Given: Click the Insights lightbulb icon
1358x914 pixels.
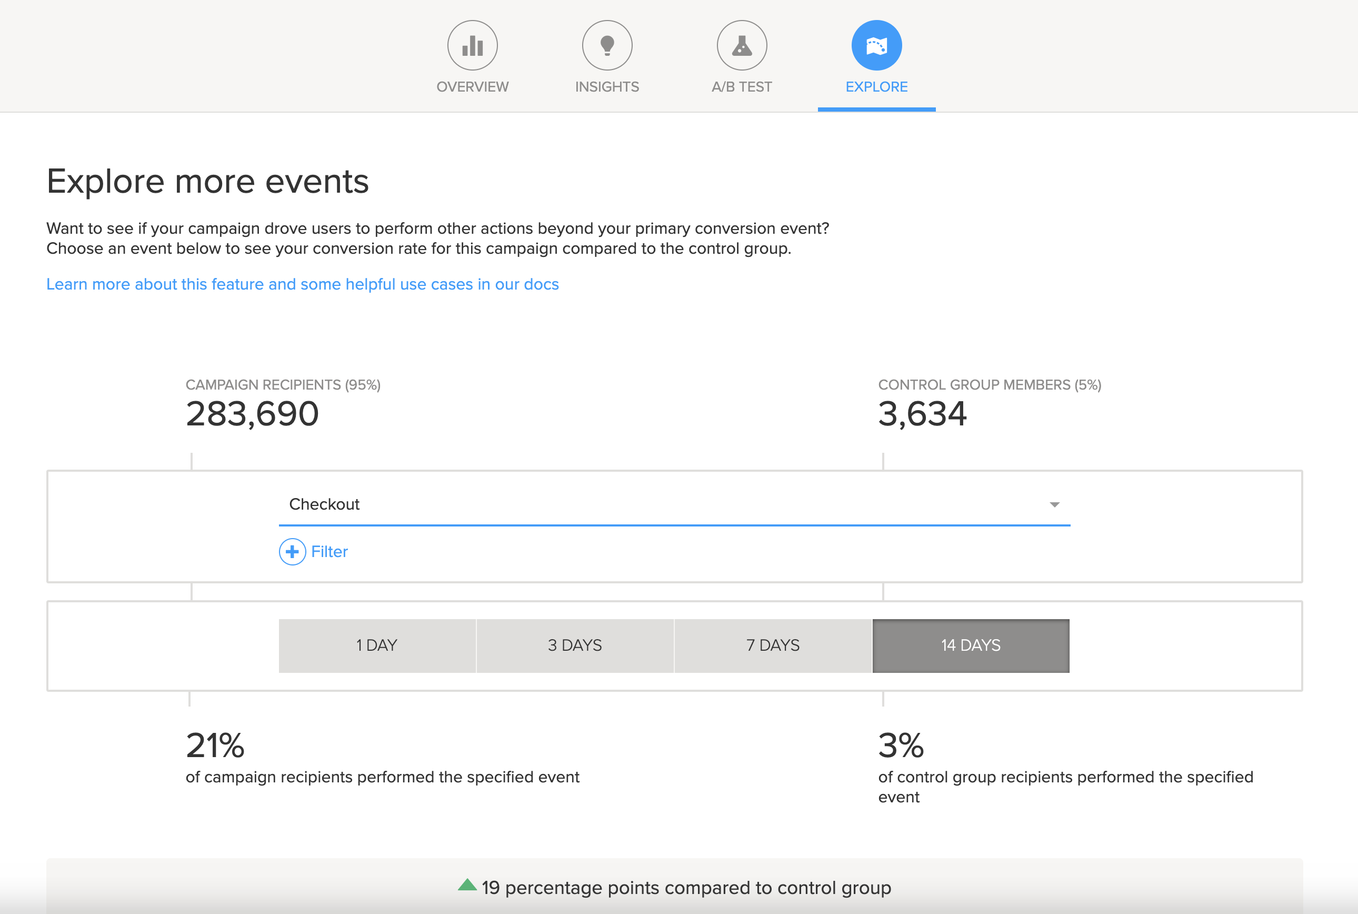Looking at the screenshot, I should 607,45.
